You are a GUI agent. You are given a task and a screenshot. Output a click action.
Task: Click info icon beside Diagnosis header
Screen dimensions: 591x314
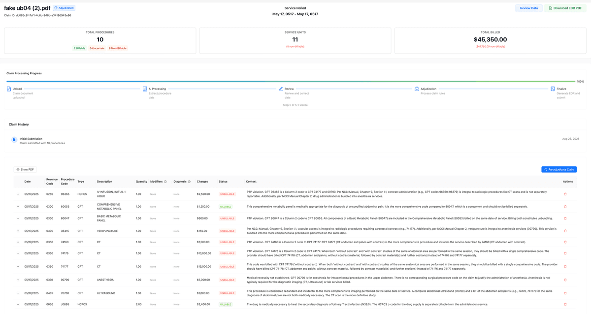[x=189, y=182]
